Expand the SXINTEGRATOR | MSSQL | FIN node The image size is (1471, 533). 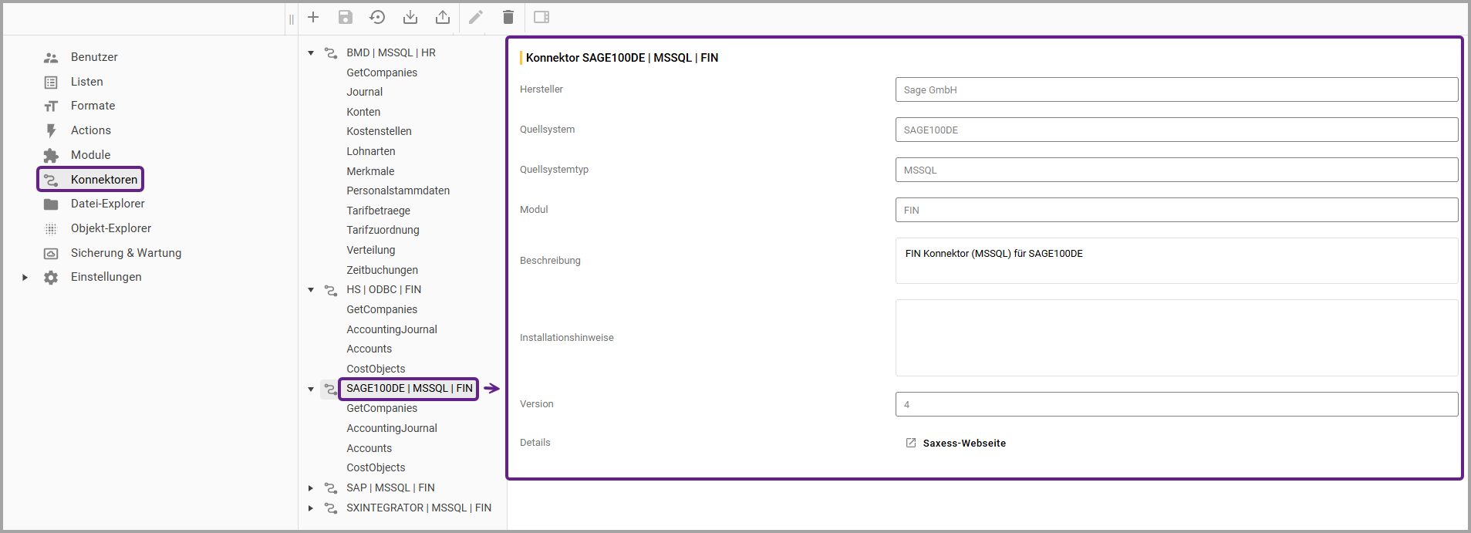pos(311,508)
